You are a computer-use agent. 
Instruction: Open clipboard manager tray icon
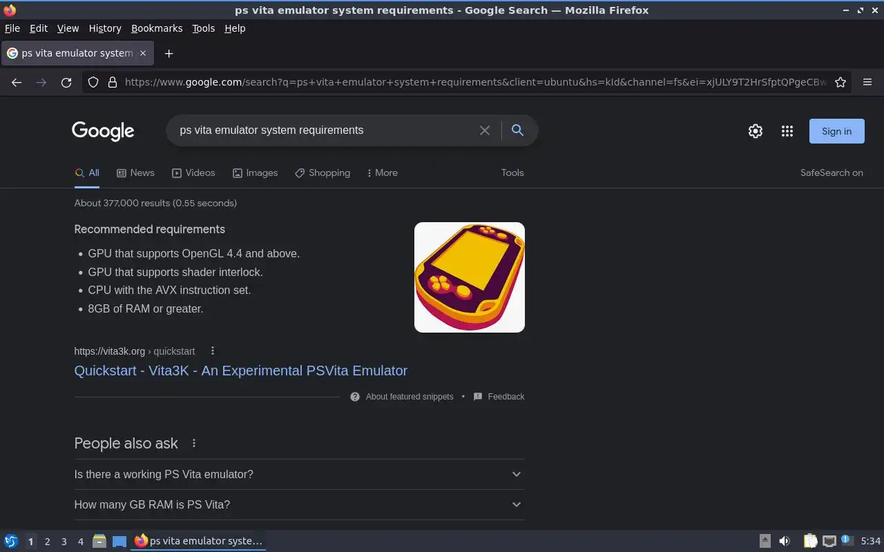(x=810, y=541)
